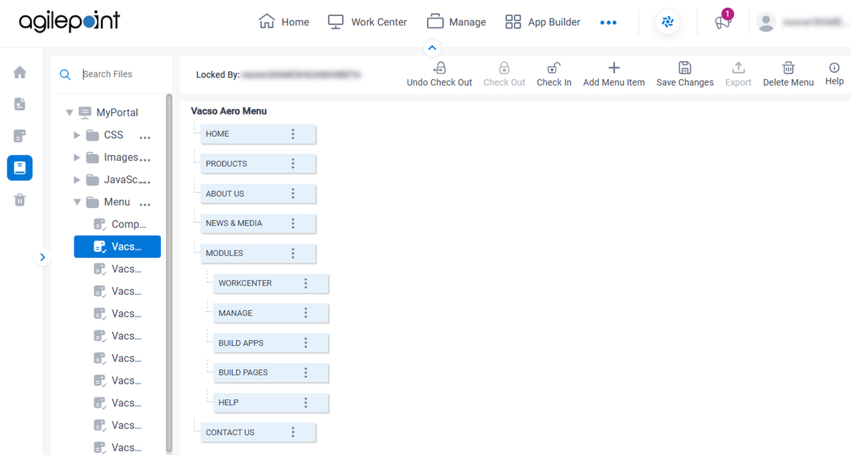Select the BUILD PAGES submenu item
Viewport: 851px width, 455px height.
pos(271,373)
